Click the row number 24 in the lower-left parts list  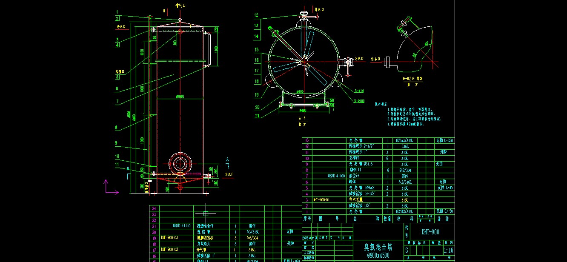tap(154, 208)
